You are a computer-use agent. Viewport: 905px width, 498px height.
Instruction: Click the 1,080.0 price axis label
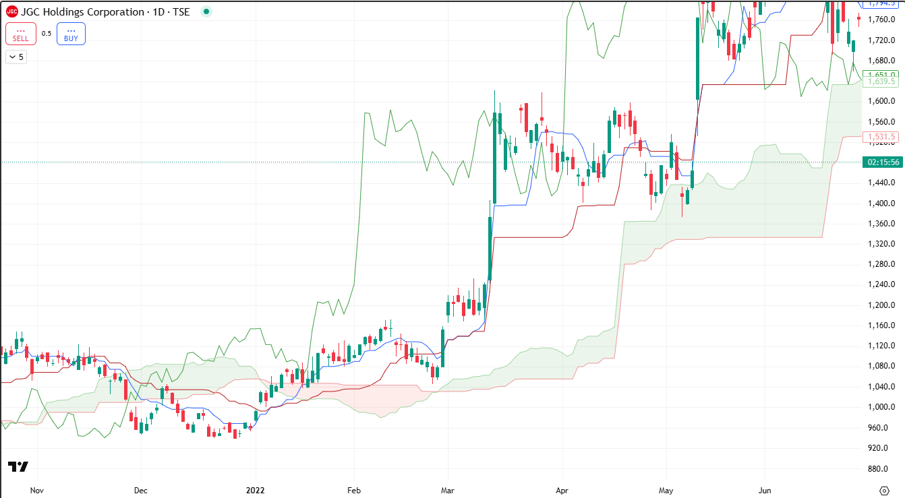click(x=881, y=367)
